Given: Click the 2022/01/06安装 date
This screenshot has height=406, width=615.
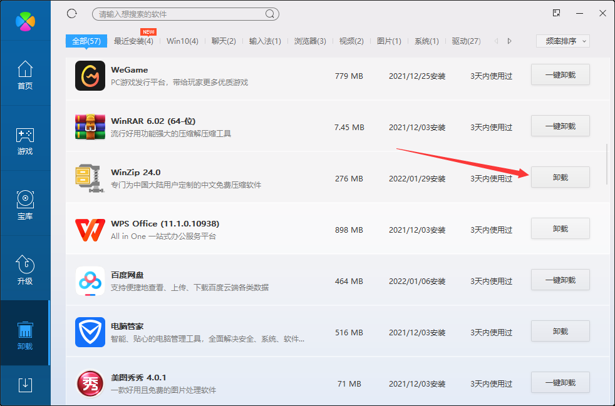Looking at the screenshot, I should click(x=417, y=282).
